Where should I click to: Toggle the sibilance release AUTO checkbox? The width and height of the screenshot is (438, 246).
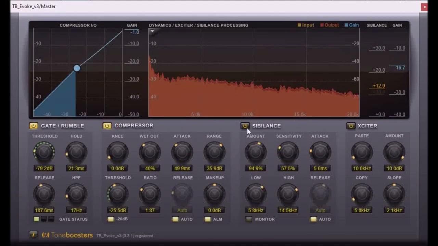(x=313, y=219)
